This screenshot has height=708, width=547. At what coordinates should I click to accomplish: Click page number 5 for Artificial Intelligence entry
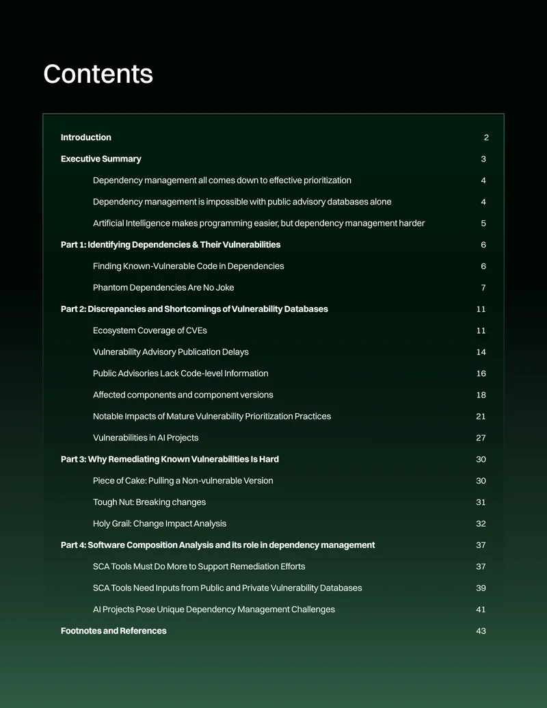click(x=483, y=223)
